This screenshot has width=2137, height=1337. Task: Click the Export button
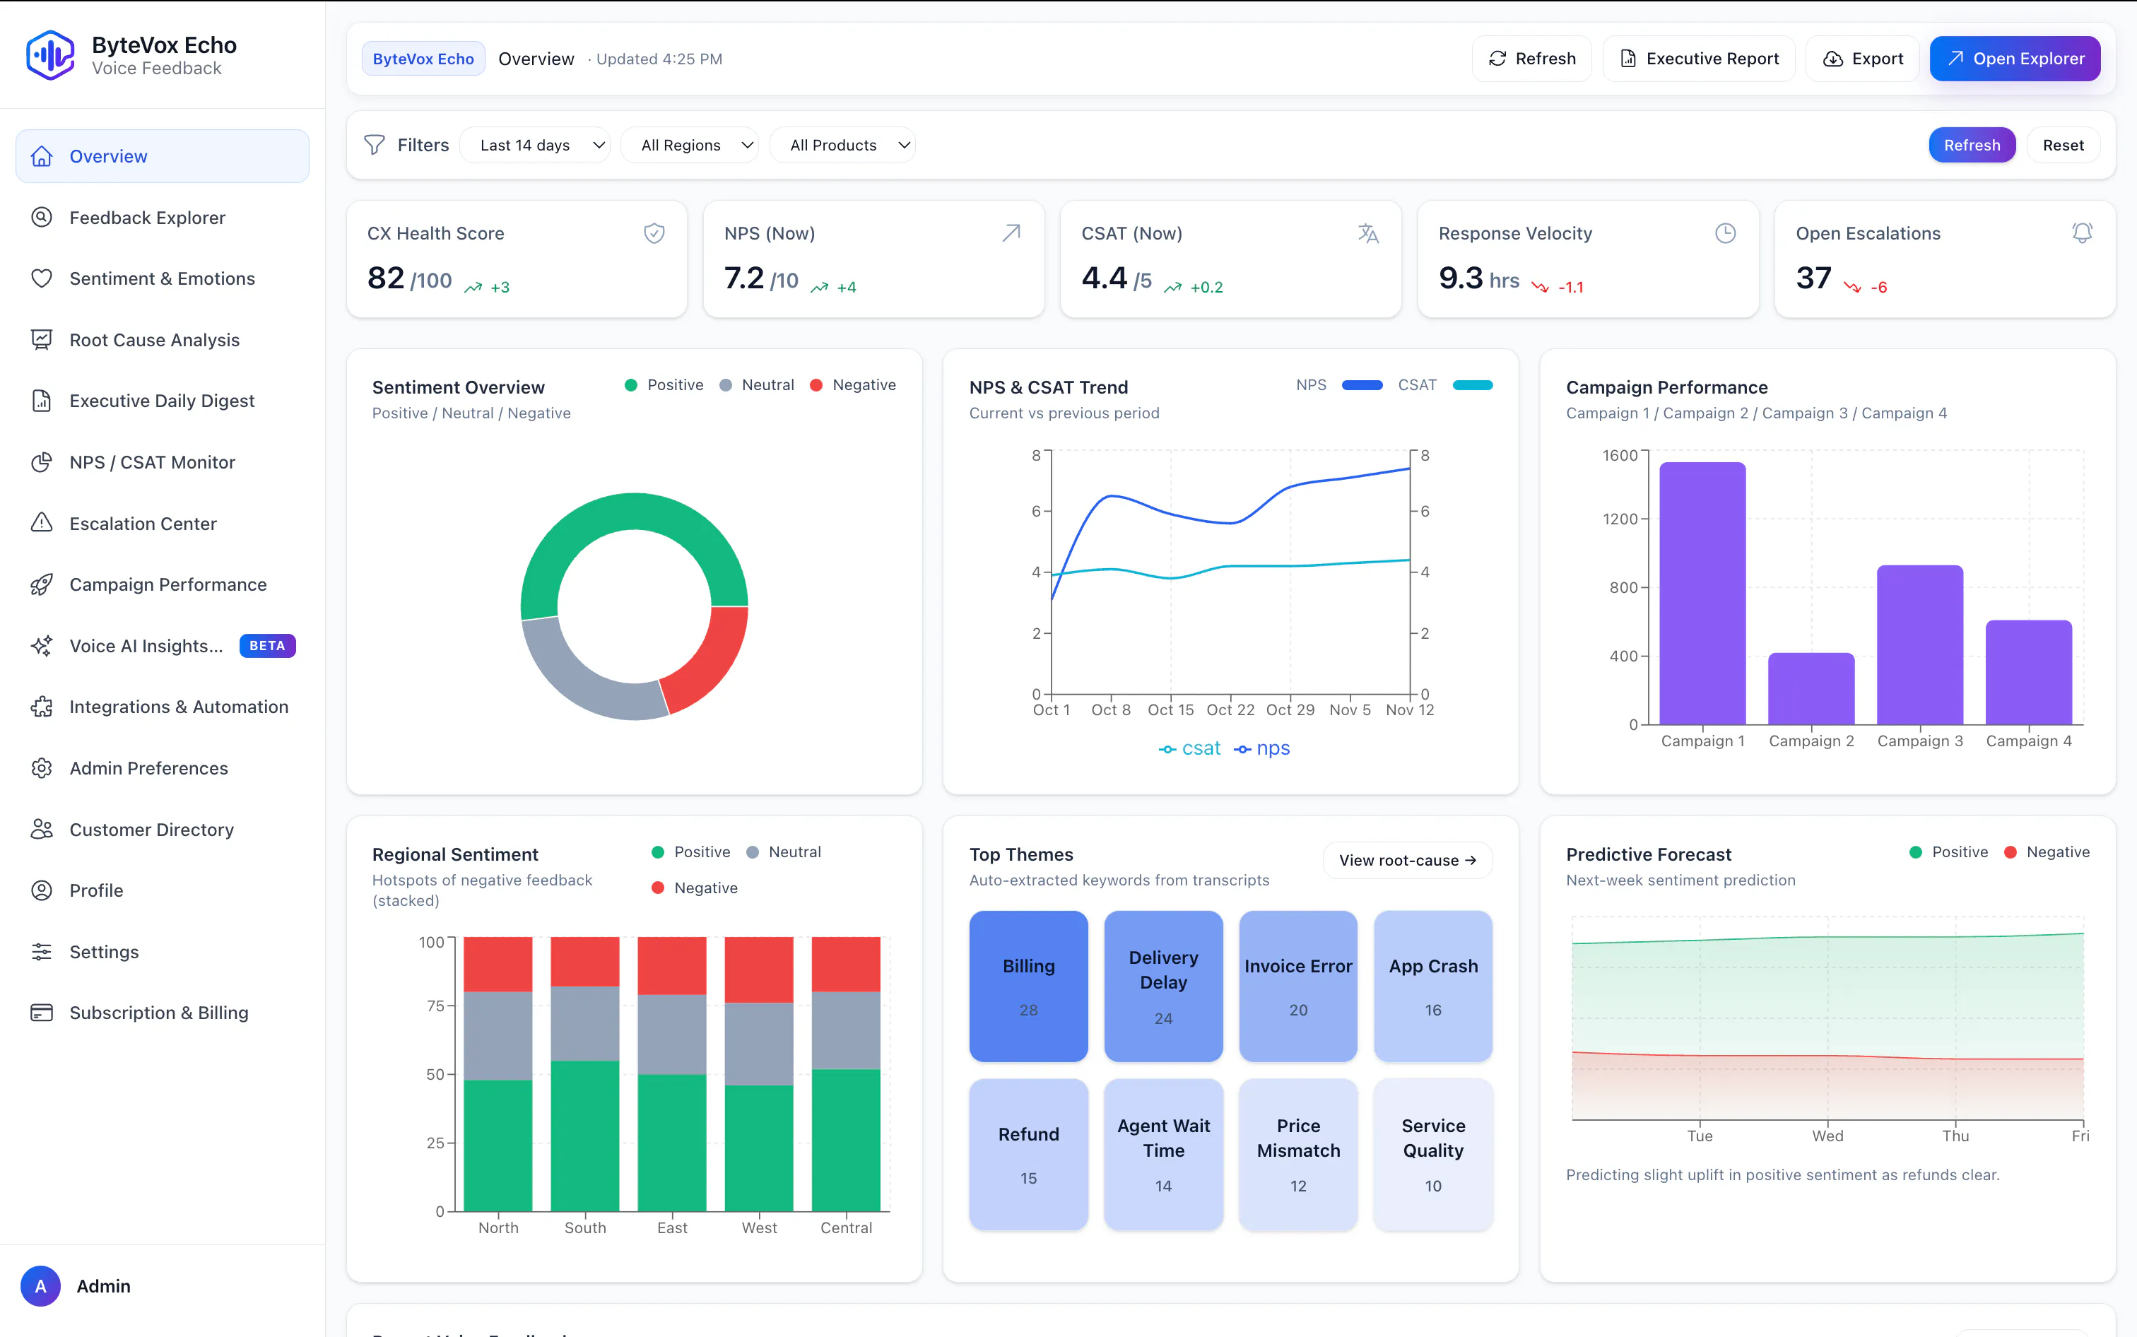point(1862,59)
